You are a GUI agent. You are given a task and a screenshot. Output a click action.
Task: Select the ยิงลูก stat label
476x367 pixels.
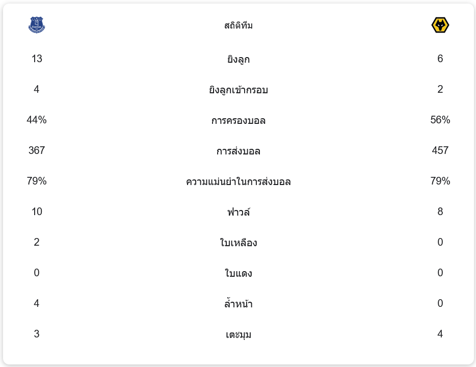coord(239,60)
